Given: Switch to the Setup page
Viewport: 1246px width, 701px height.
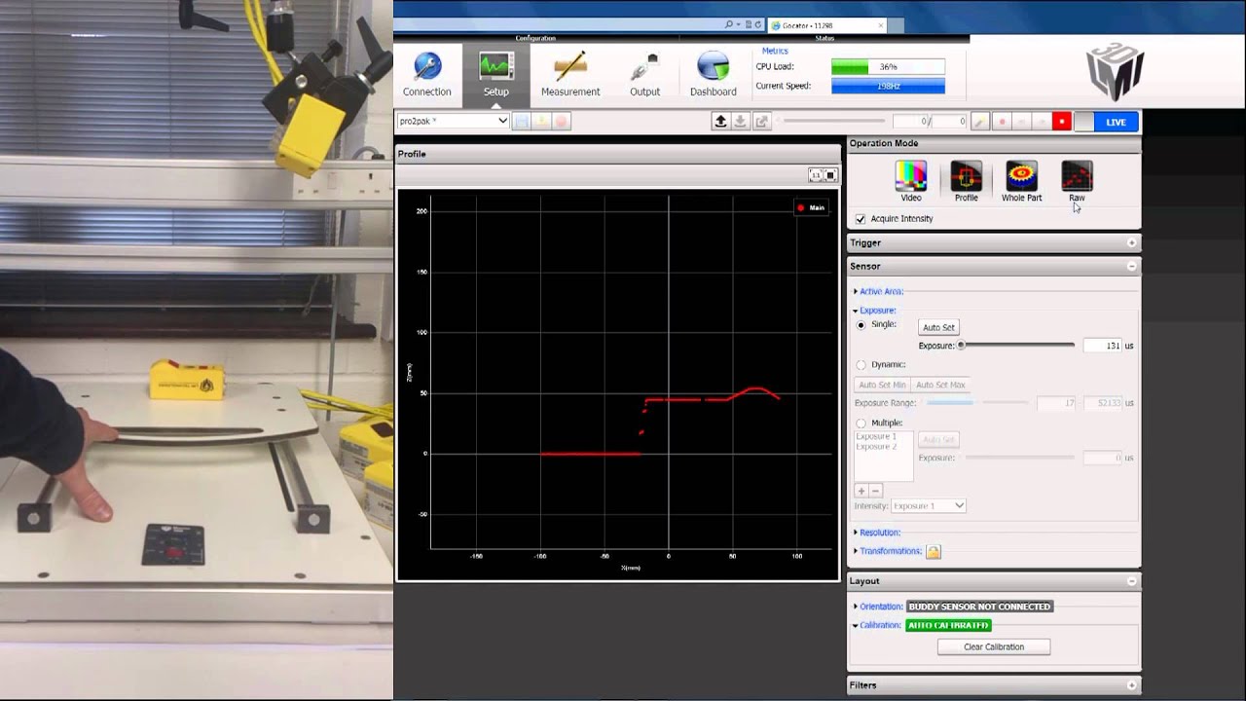Looking at the screenshot, I should coord(495,76).
